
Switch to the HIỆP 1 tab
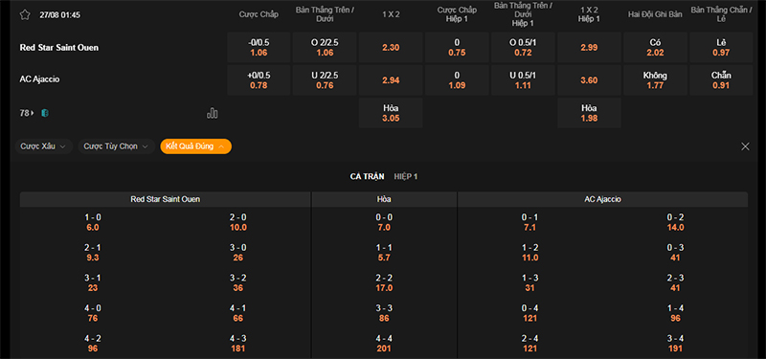405,177
